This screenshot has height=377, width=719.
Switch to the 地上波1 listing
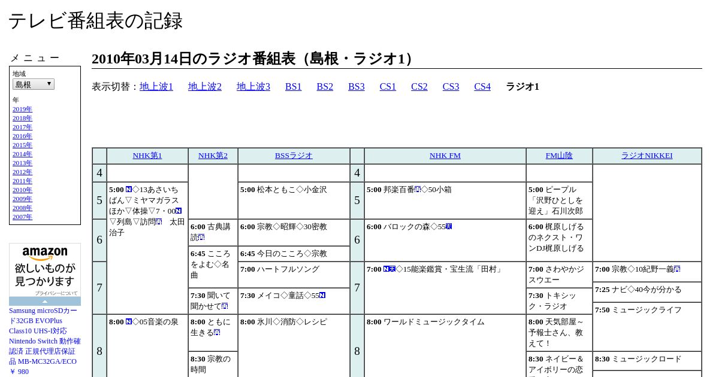[x=156, y=87]
